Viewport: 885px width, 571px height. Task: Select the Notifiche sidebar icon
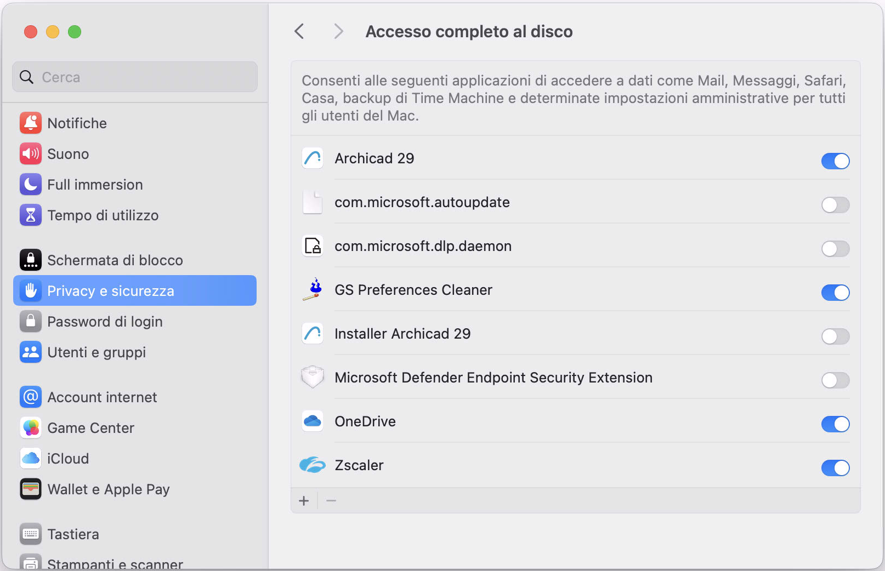31,123
